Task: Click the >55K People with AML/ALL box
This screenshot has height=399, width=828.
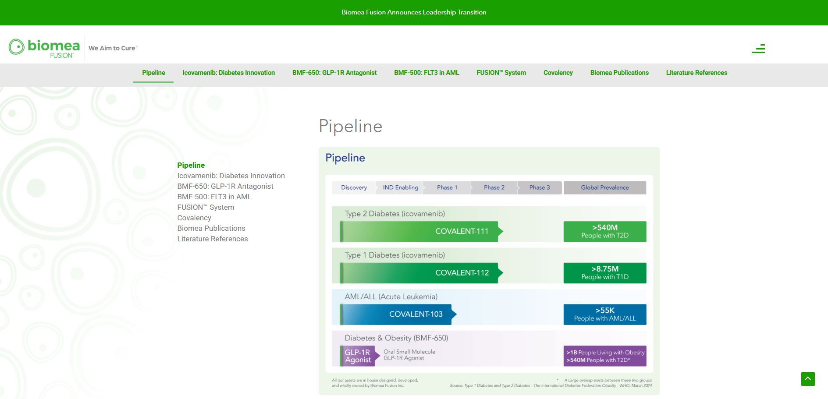Action: click(x=605, y=314)
